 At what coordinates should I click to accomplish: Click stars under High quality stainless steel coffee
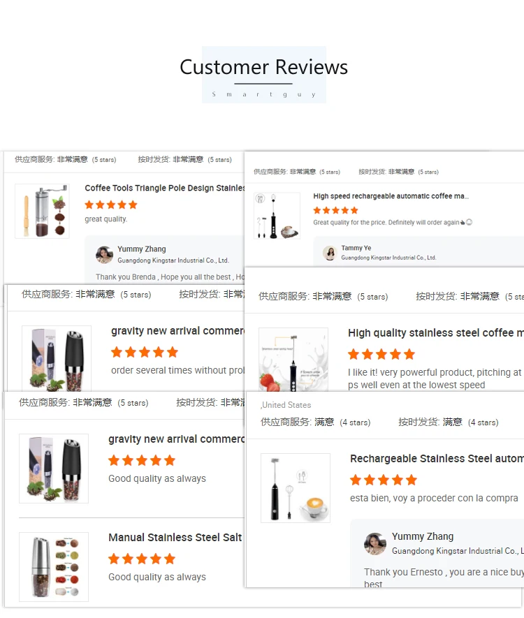point(381,354)
